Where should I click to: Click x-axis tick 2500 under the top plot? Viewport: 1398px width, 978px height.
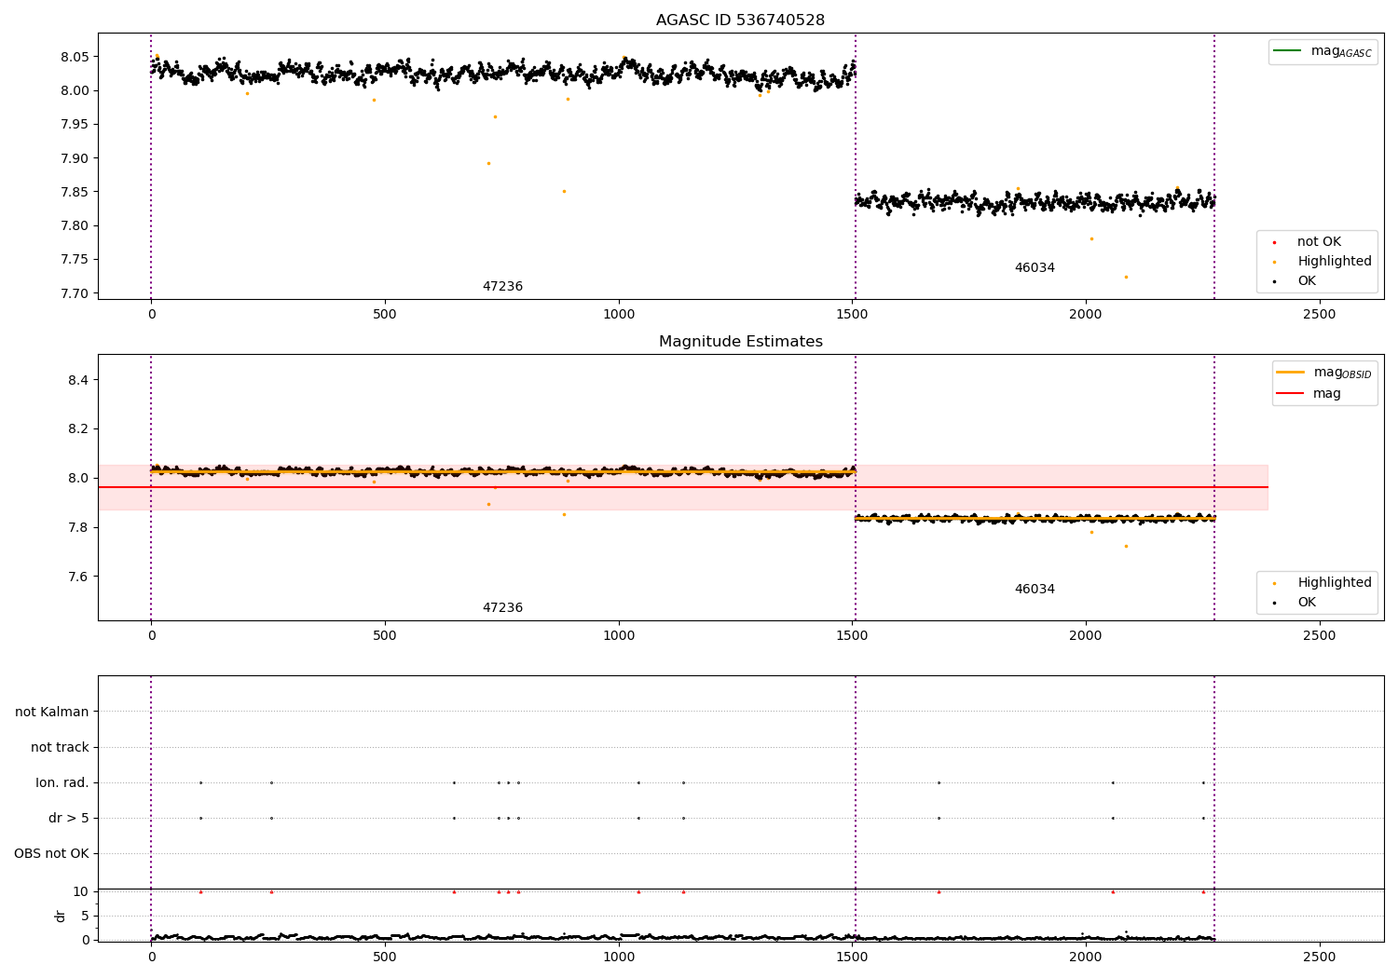point(1319,315)
